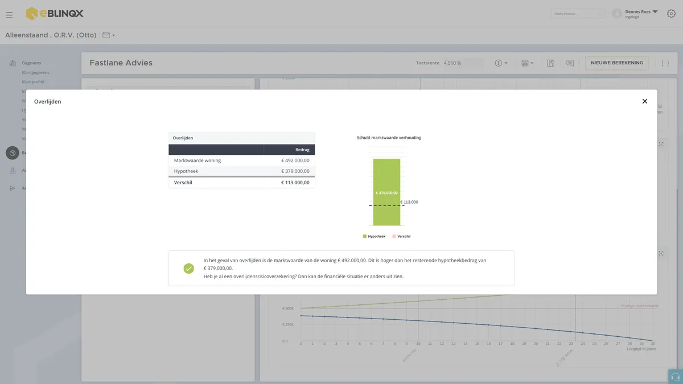The height and width of the screenshot is (384, 683).
Task: Open the comments speech bubble icon
Action: pyautogui.click(x=570, y=63)
